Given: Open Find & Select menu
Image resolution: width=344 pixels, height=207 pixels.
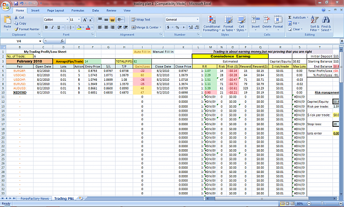Looking at the screenshot, I should [326, 24].
